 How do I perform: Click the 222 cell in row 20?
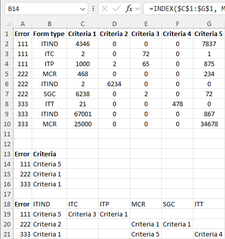coord(23,224)
